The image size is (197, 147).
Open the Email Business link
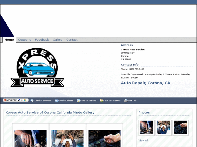pos(66,101)
